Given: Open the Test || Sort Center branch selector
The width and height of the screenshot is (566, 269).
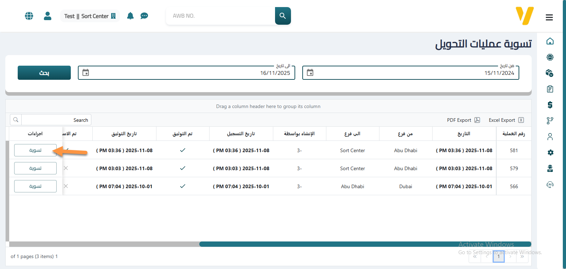Looking at the screenshot, I should [x=90, y=16].
